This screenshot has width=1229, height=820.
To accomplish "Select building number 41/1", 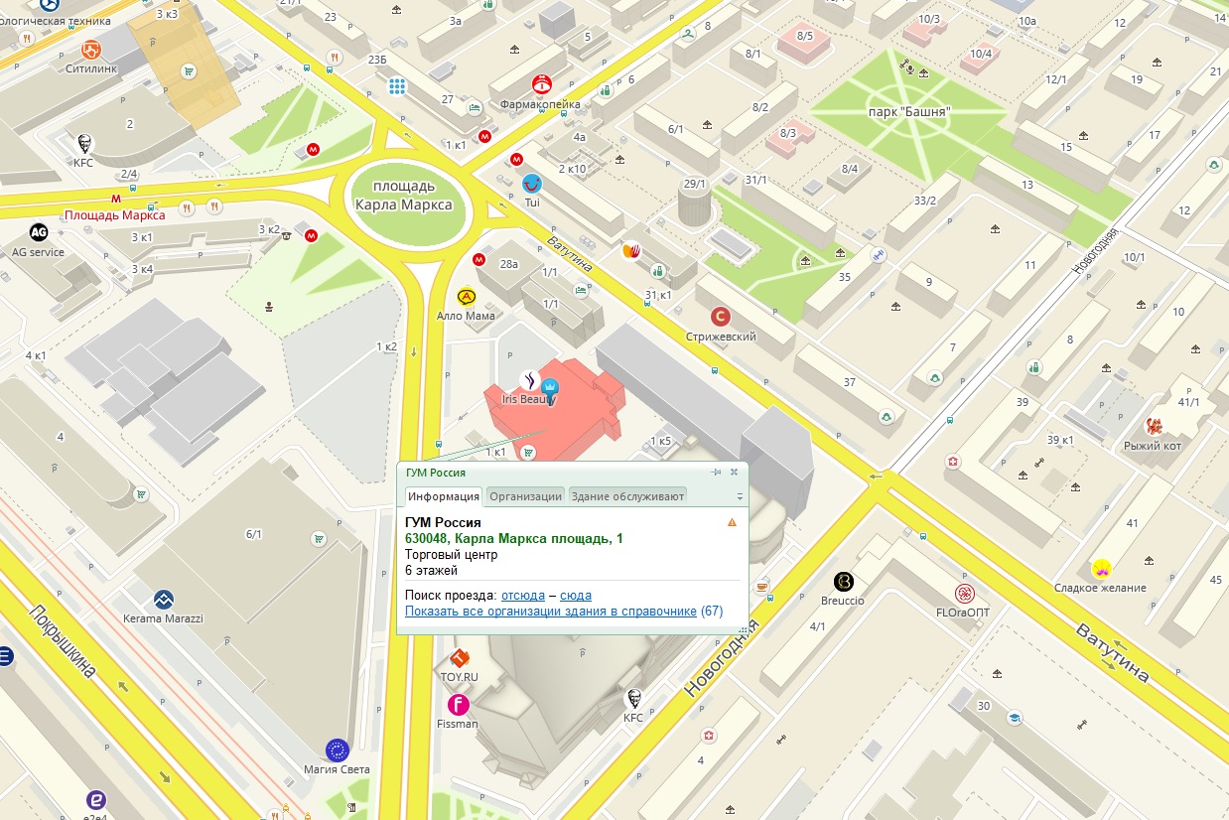I will point(1188,402).
